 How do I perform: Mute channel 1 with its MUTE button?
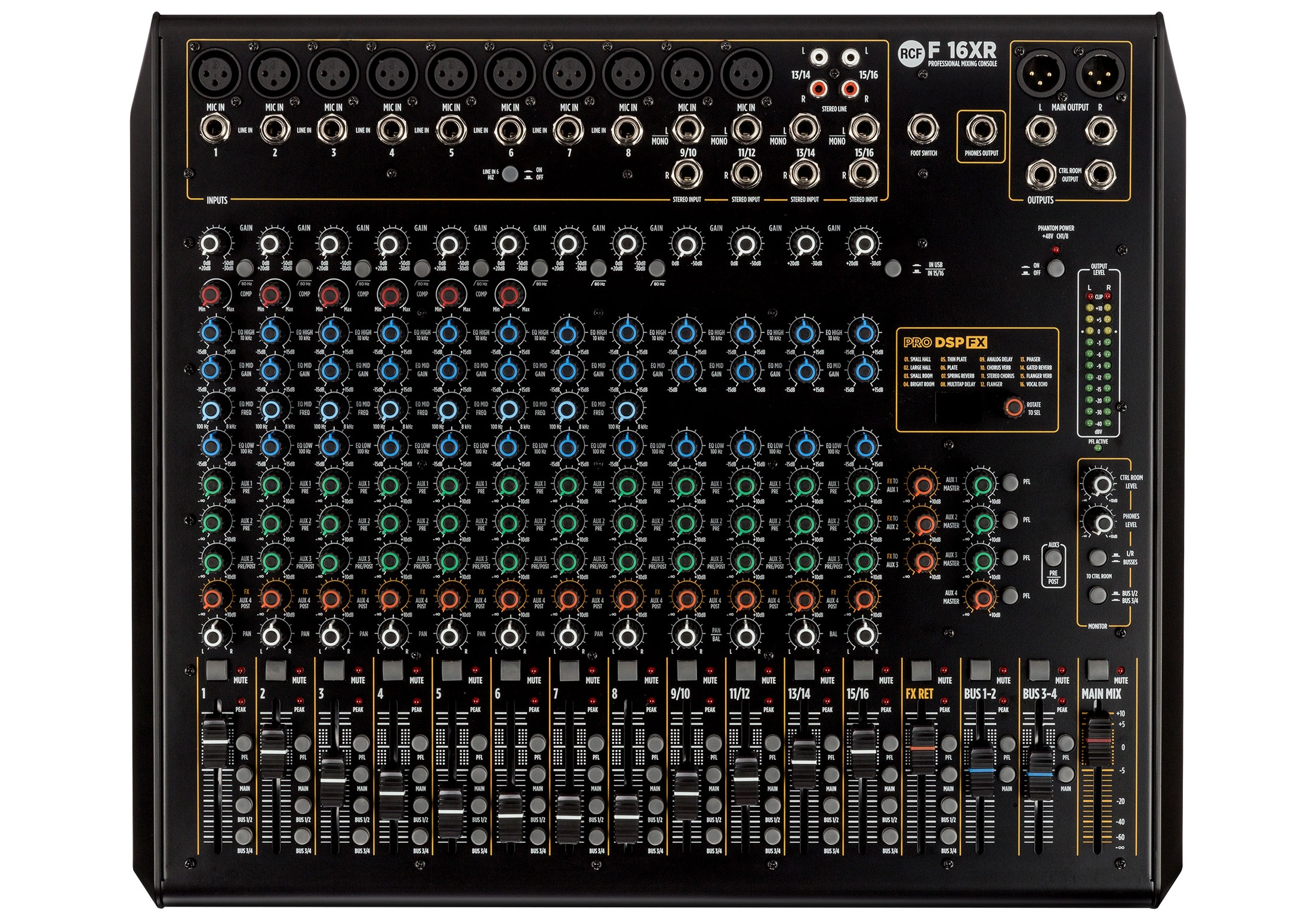click(x=215, y=670)
